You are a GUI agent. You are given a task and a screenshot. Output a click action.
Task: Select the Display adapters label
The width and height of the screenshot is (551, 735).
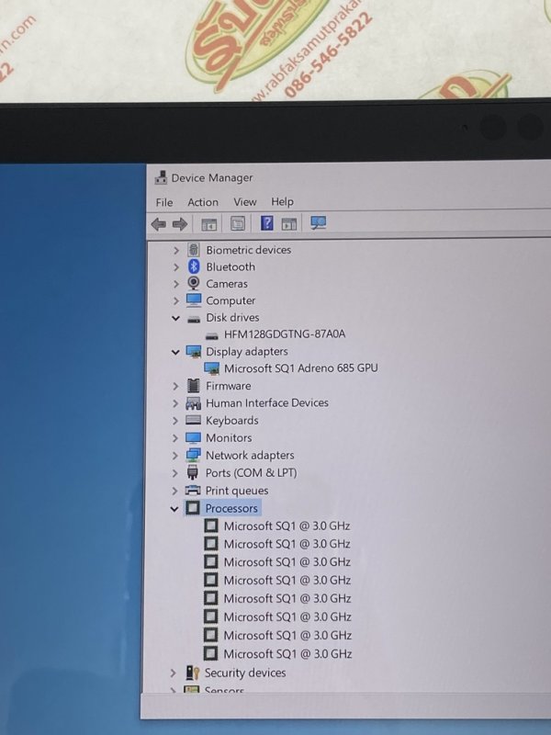[x=247, y=352]
